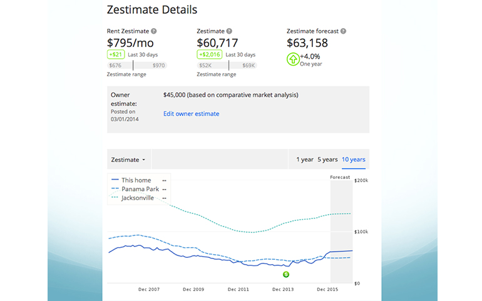
Task: Click the help icon next to Zestimate
Action: pyautogui.click(x=230, y=31)
